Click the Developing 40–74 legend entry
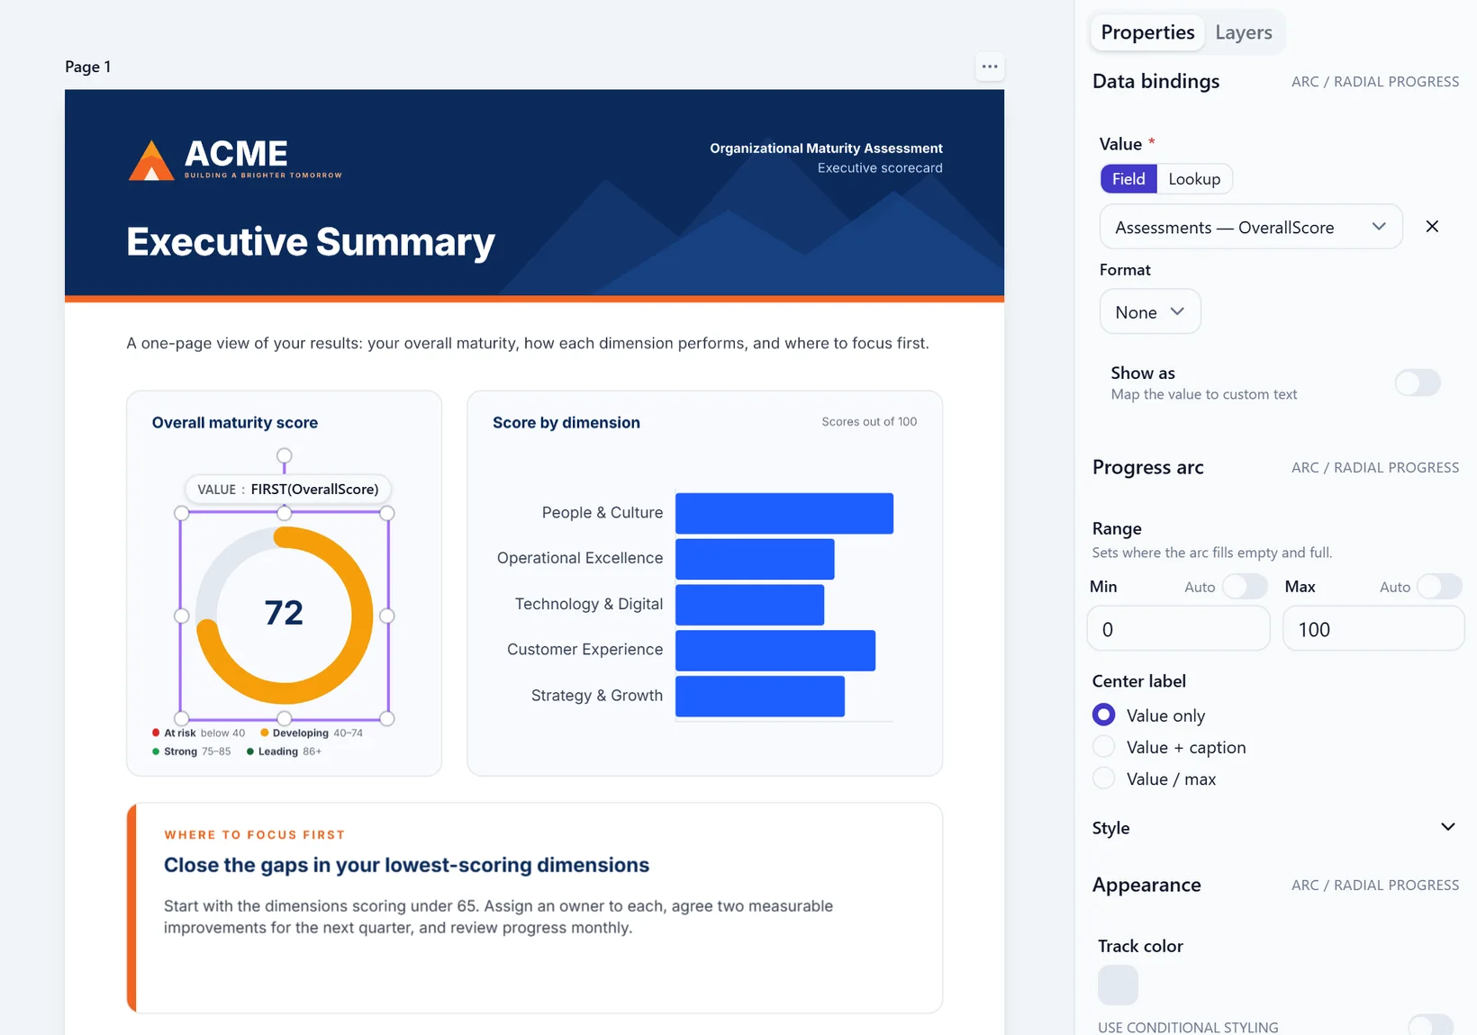This screenshot has height=1035, width=1477. pyautogui.click(x=312, y=733)
